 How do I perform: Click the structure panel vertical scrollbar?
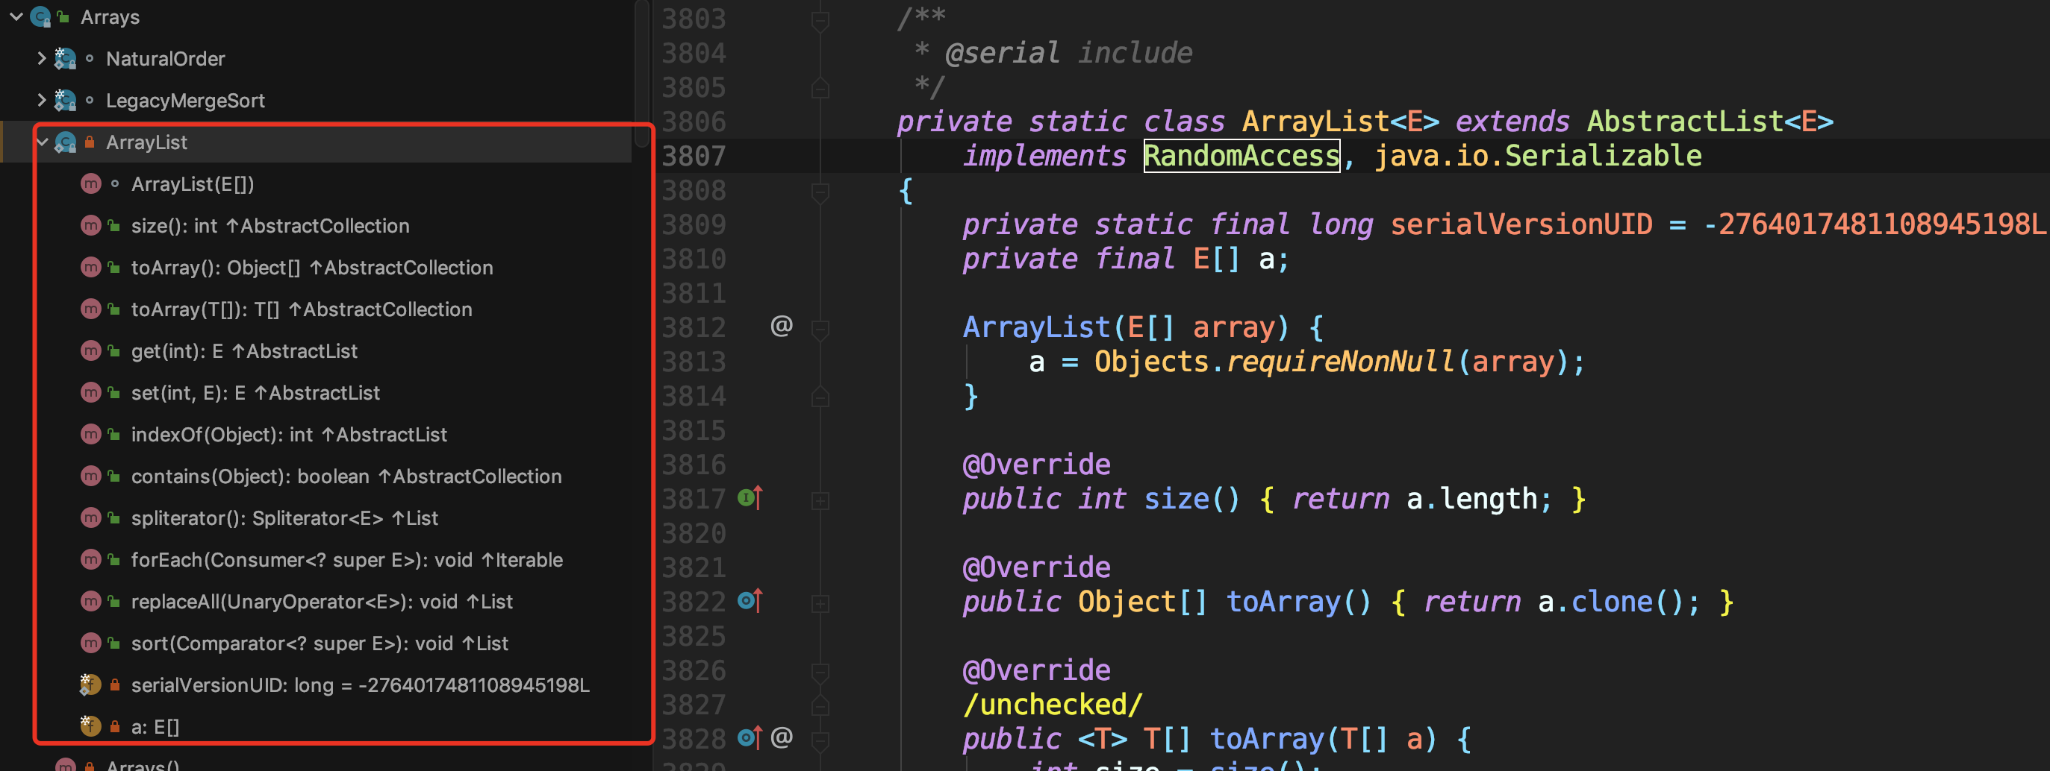pyautogui.click(x=641, y=72)
